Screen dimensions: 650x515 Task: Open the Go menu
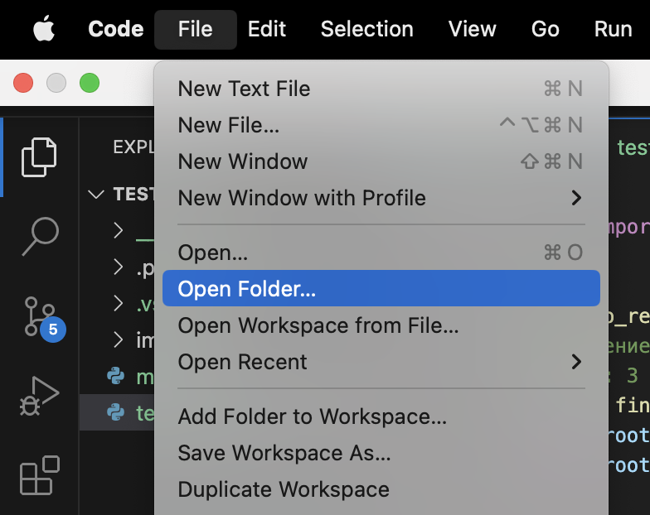point(546,29)
